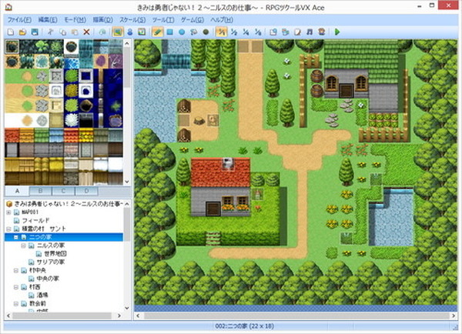This screenshot has height=334, width=462.
Task: Switch to tileset tab C
Action: pos(64,191)
